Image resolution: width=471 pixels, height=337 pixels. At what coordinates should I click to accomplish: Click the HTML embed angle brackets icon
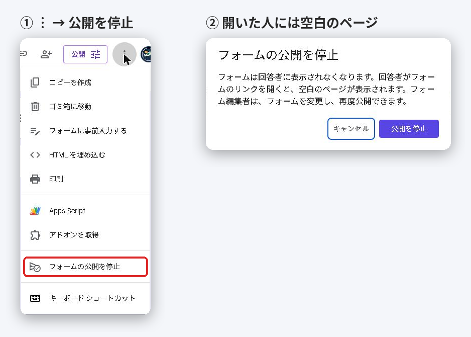coord(35,155)
